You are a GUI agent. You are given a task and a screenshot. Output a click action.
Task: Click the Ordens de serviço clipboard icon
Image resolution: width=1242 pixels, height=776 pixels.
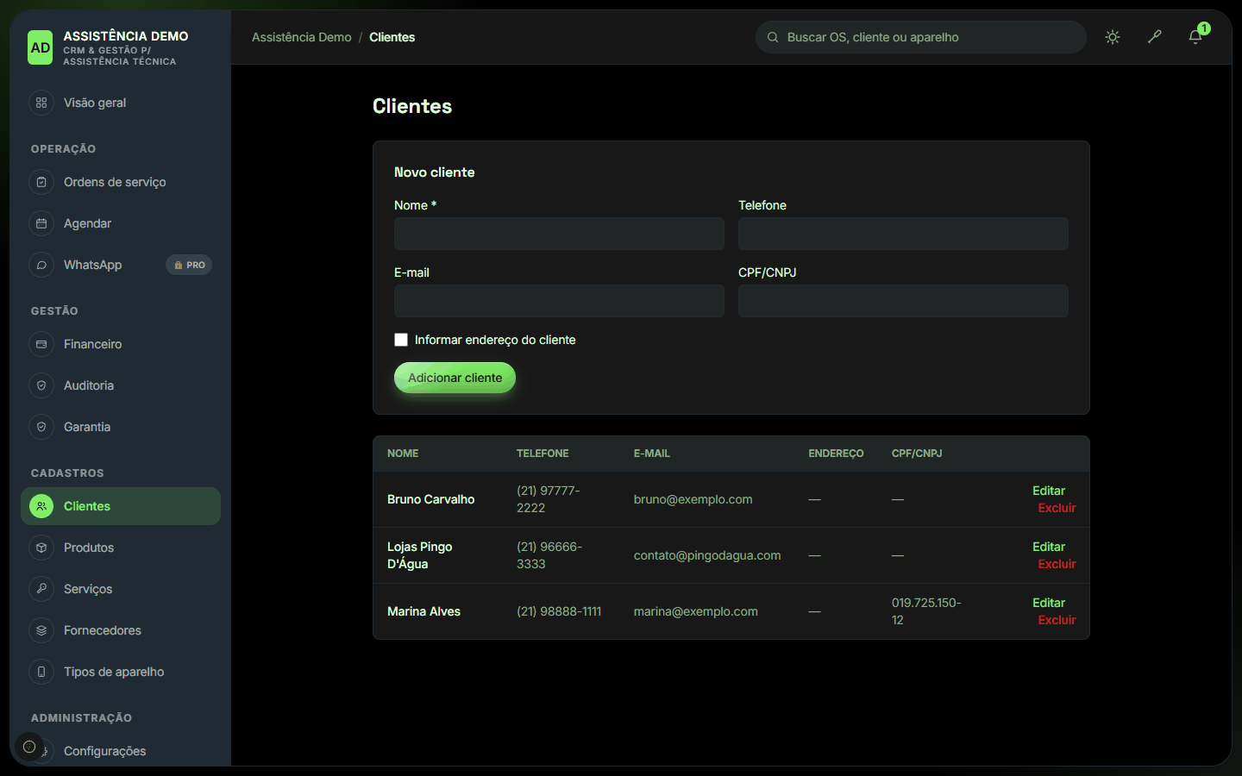[41, 182]
